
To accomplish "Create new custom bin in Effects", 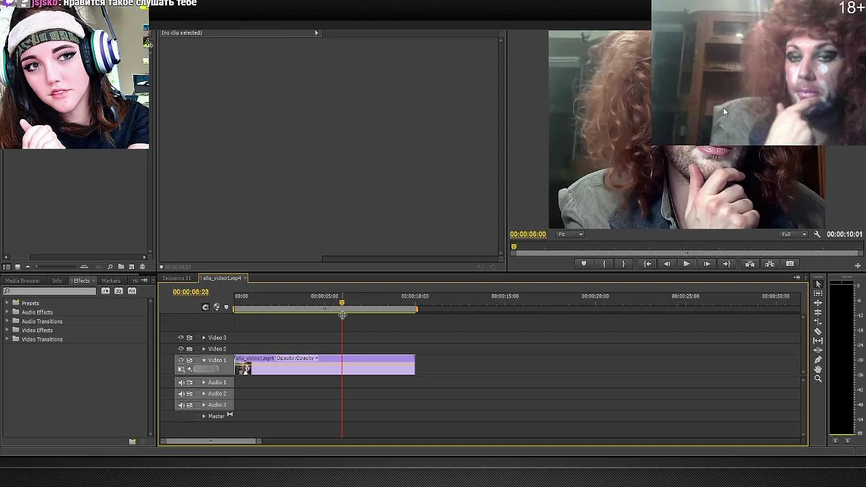I will click(x=132, y=442).
